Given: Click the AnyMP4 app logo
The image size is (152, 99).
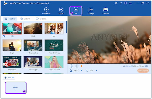Looking at the screenshot, I should 5,3.
